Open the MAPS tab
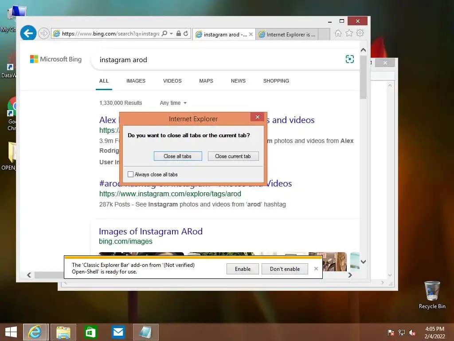The image size is (454, 341). [x=206, y=81]
